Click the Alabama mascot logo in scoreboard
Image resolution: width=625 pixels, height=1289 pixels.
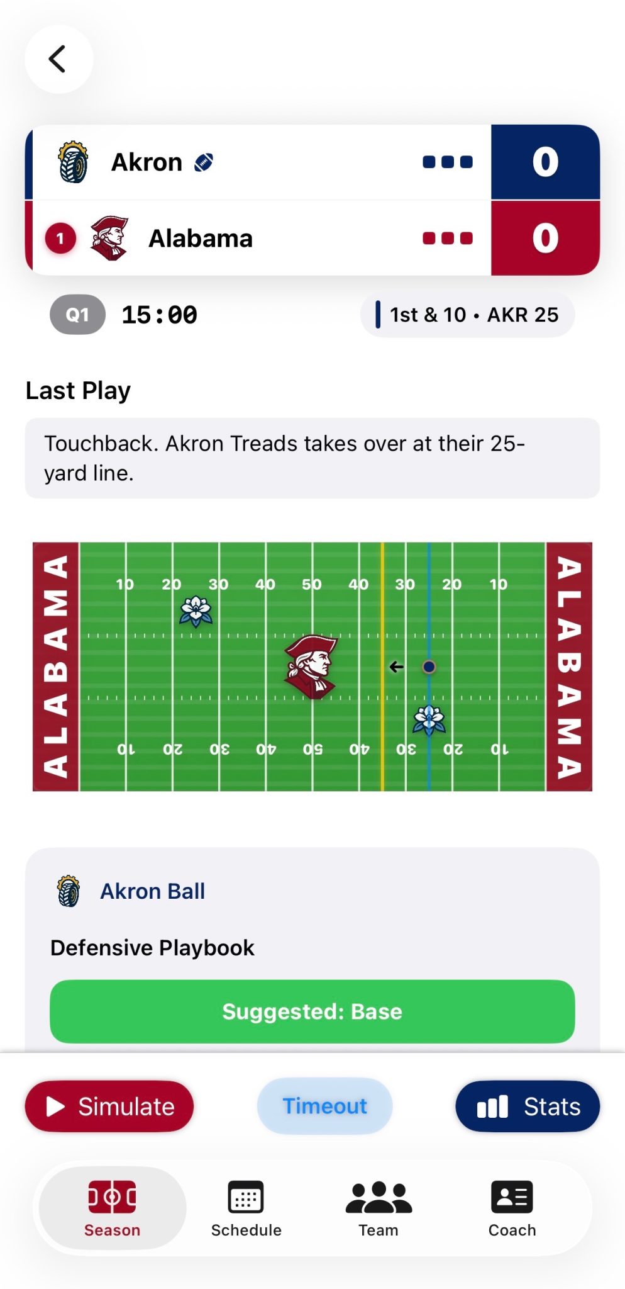click(109, 238)
